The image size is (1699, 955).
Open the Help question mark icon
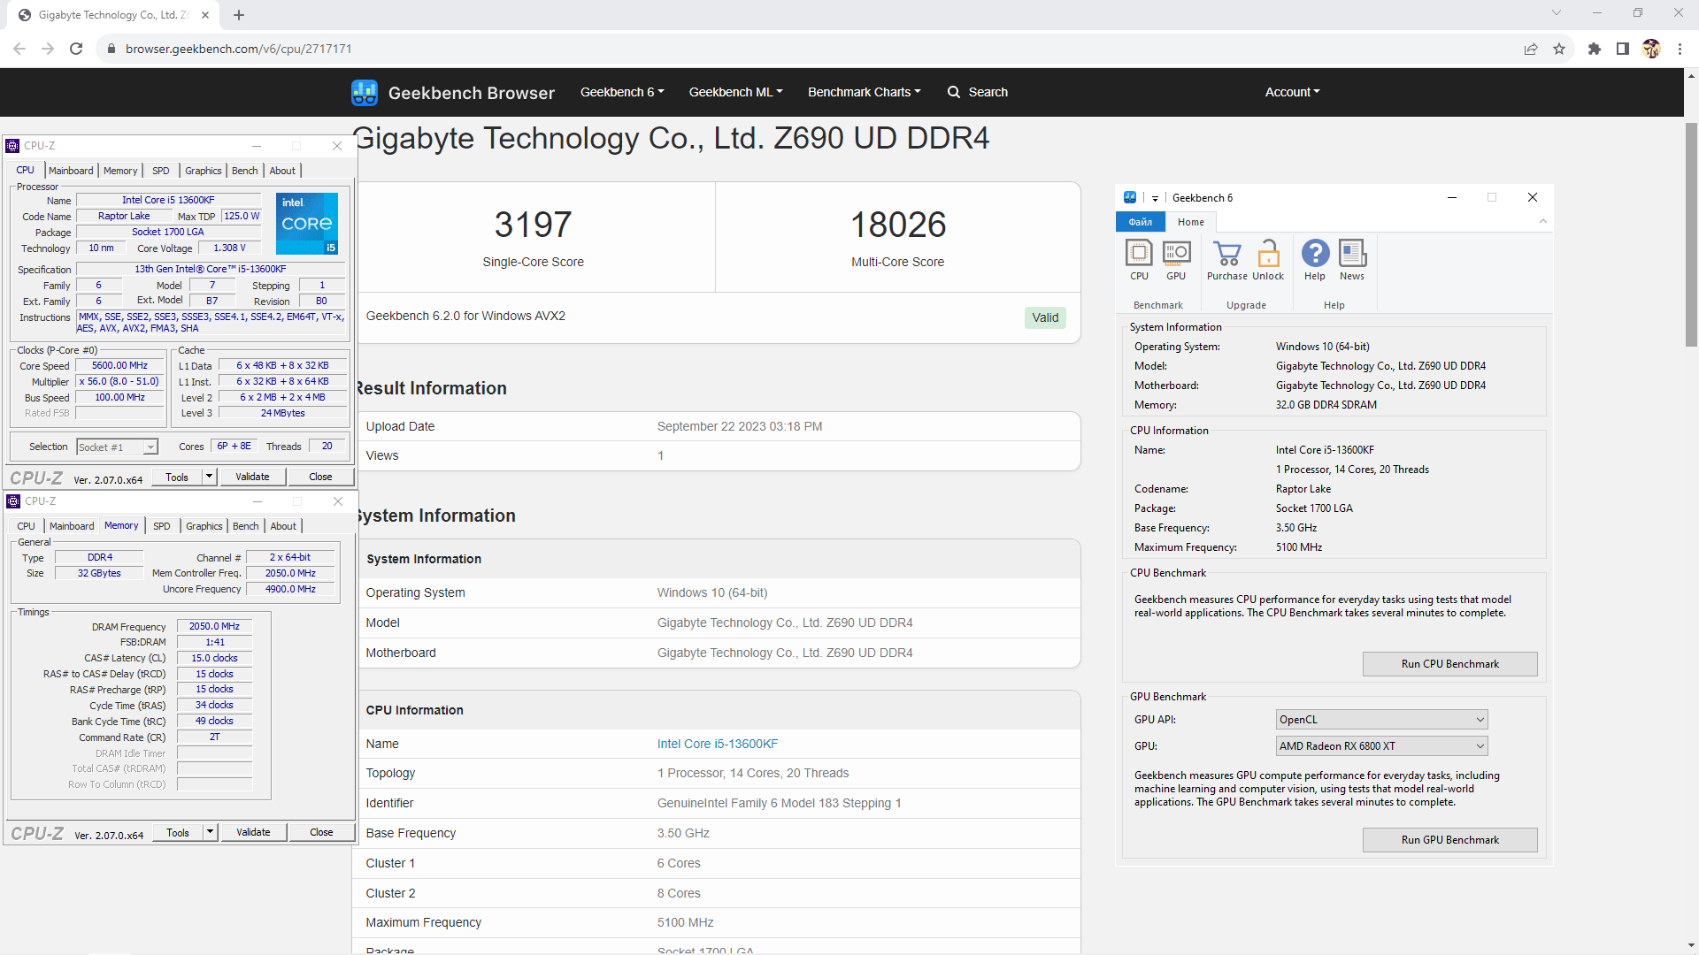[1315, 255]
